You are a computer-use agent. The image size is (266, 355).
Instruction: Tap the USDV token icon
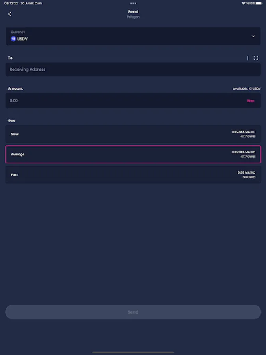click(x=13, y=39)
